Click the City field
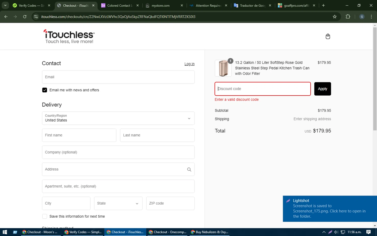 [66, 203]
